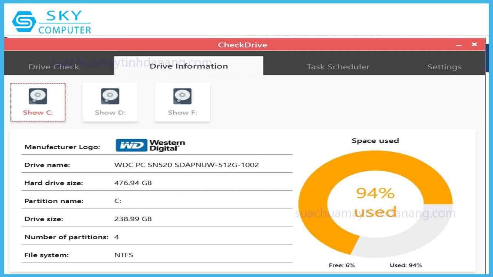Click the number of partitions value 4
Viewport: 493px width, 277px height.
tap(116, 237)
